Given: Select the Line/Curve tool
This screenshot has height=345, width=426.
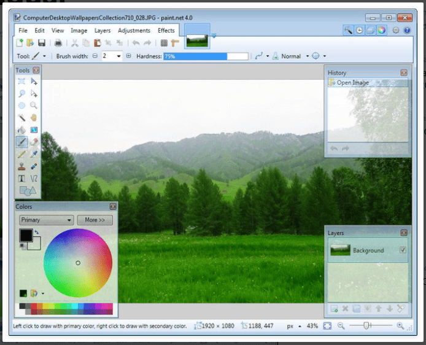Looking at the screenshot, I should 34,179.
